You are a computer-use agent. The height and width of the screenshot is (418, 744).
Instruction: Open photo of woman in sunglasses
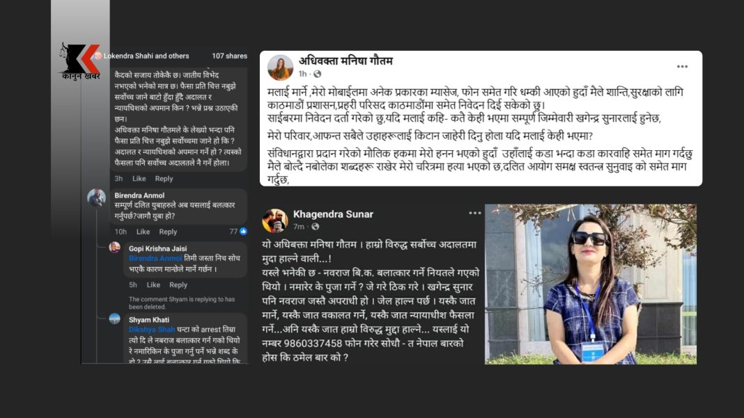pyautogui.click(x=590, y=284)
